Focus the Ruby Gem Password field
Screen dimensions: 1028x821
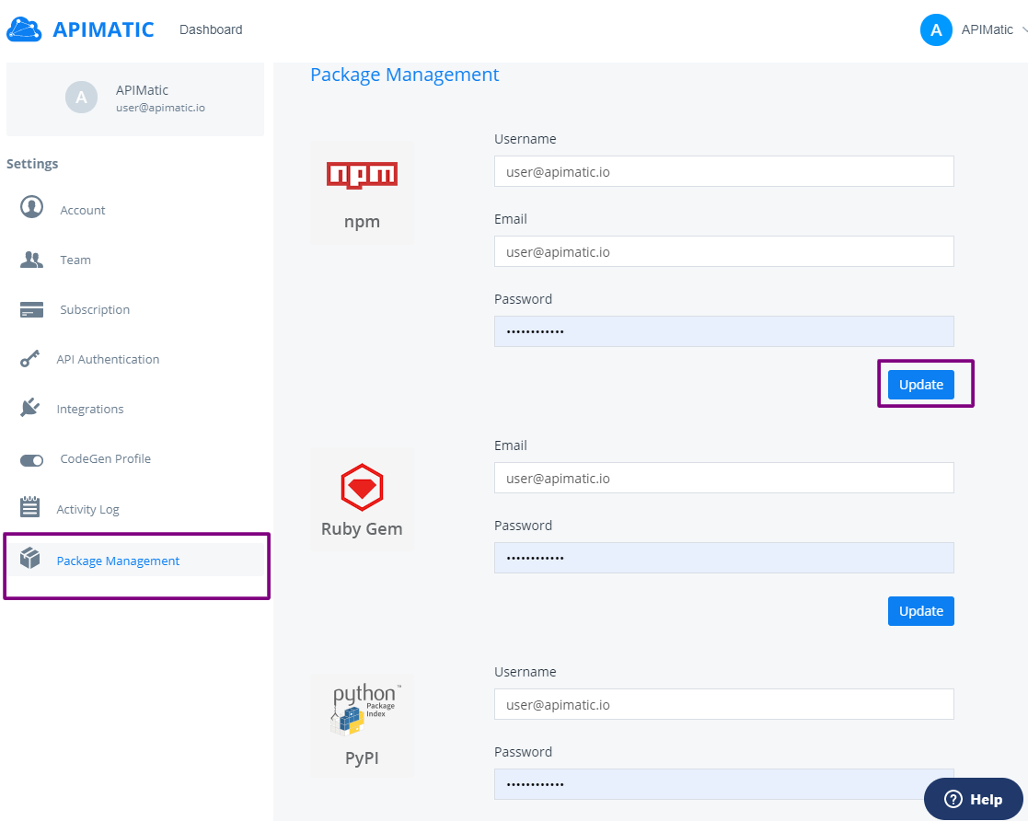(723, 558)
